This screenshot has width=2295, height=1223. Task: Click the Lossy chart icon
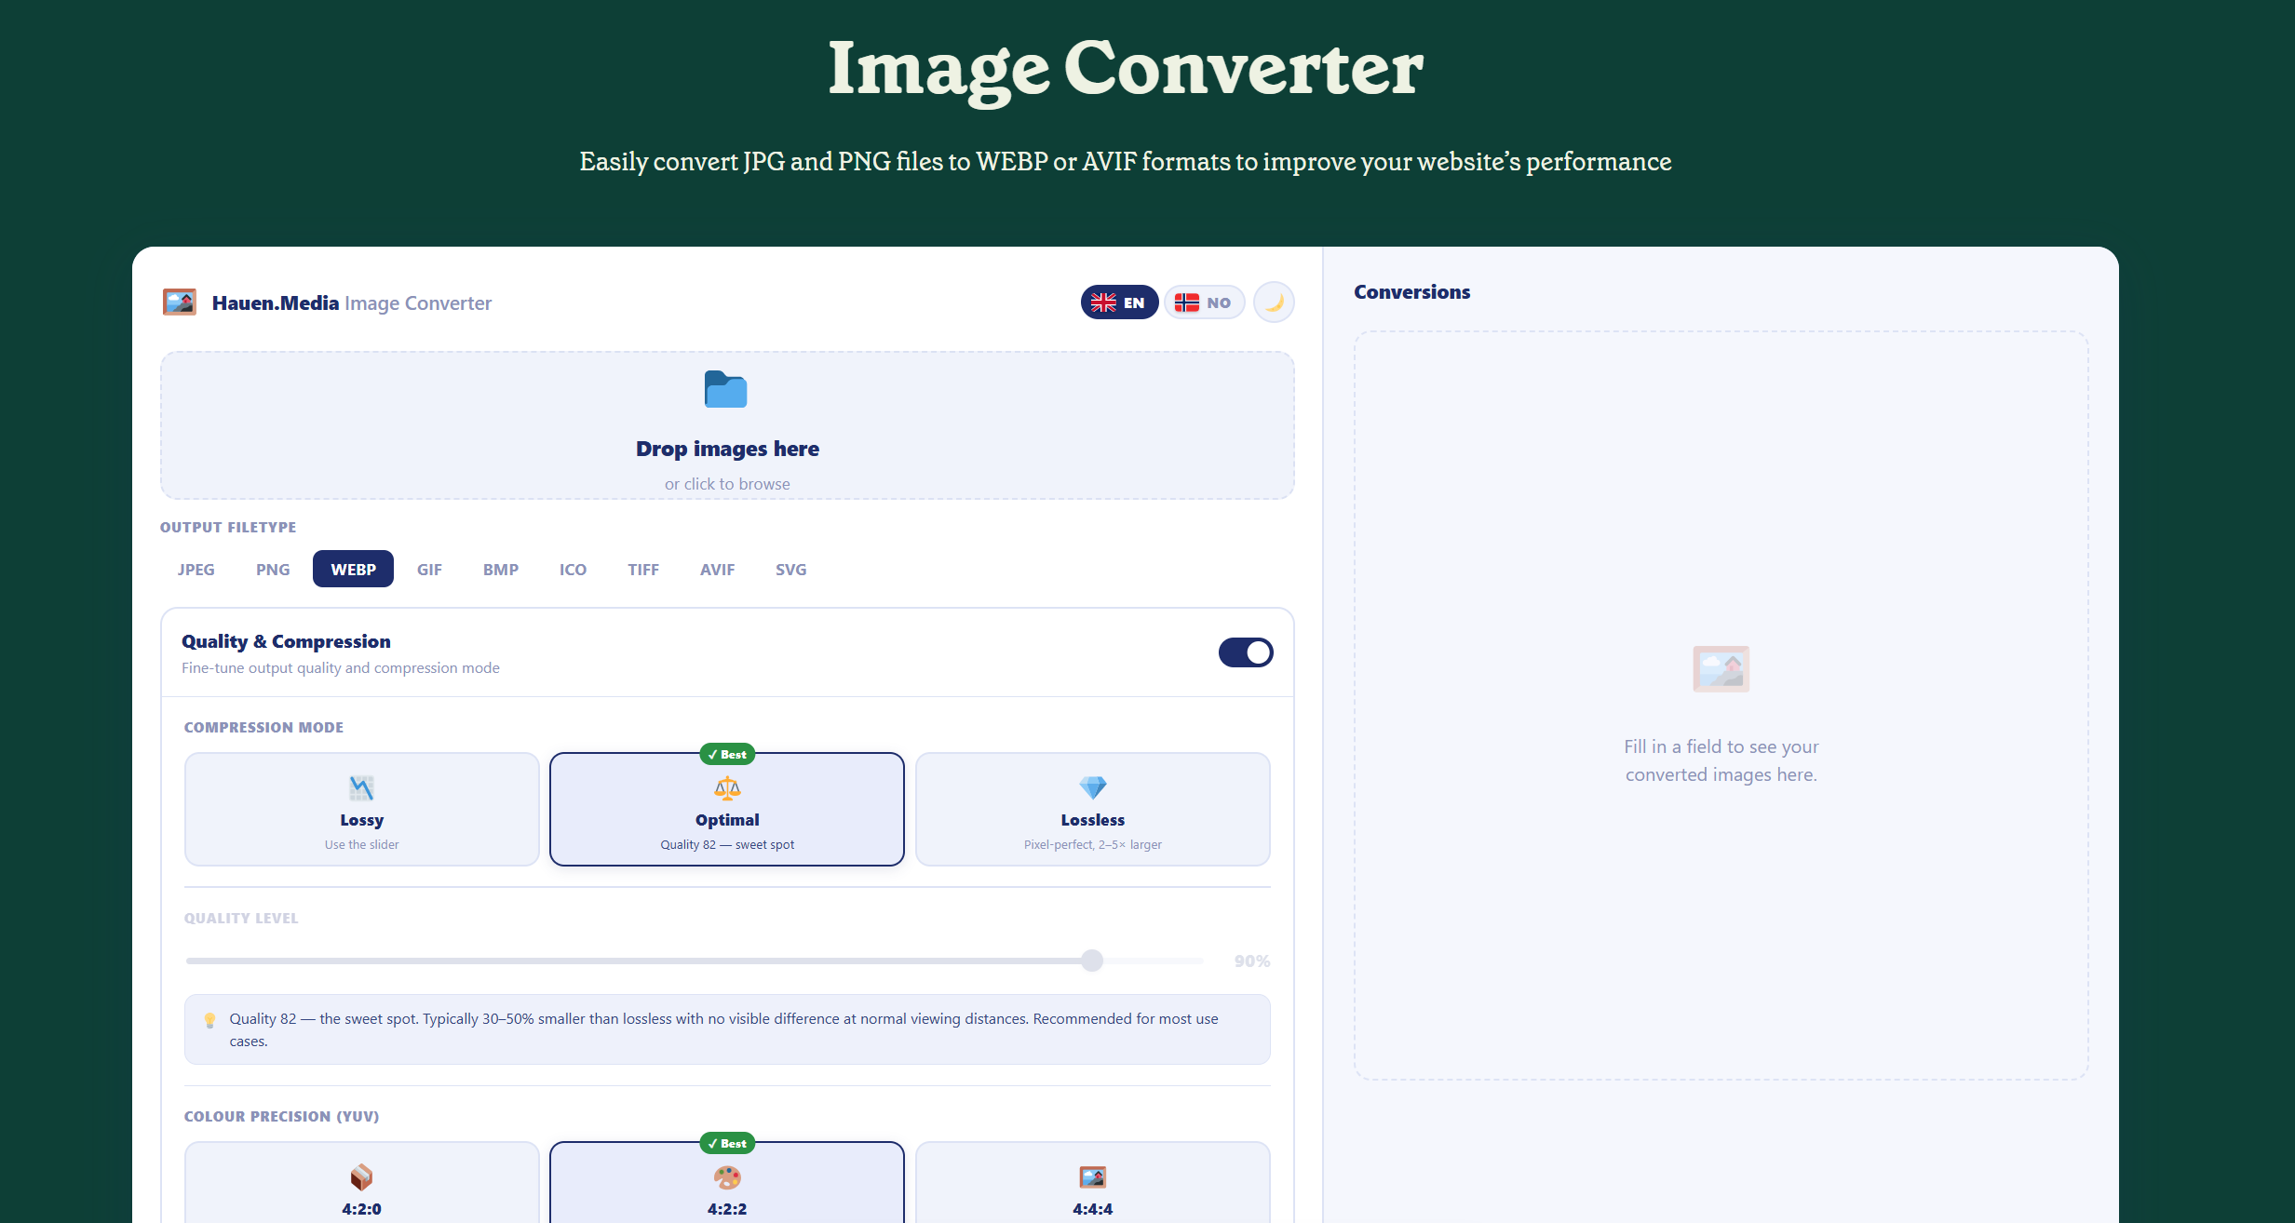coord(361,788)
